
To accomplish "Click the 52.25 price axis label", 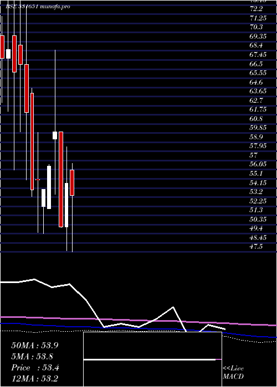I will tap(258, 201).
